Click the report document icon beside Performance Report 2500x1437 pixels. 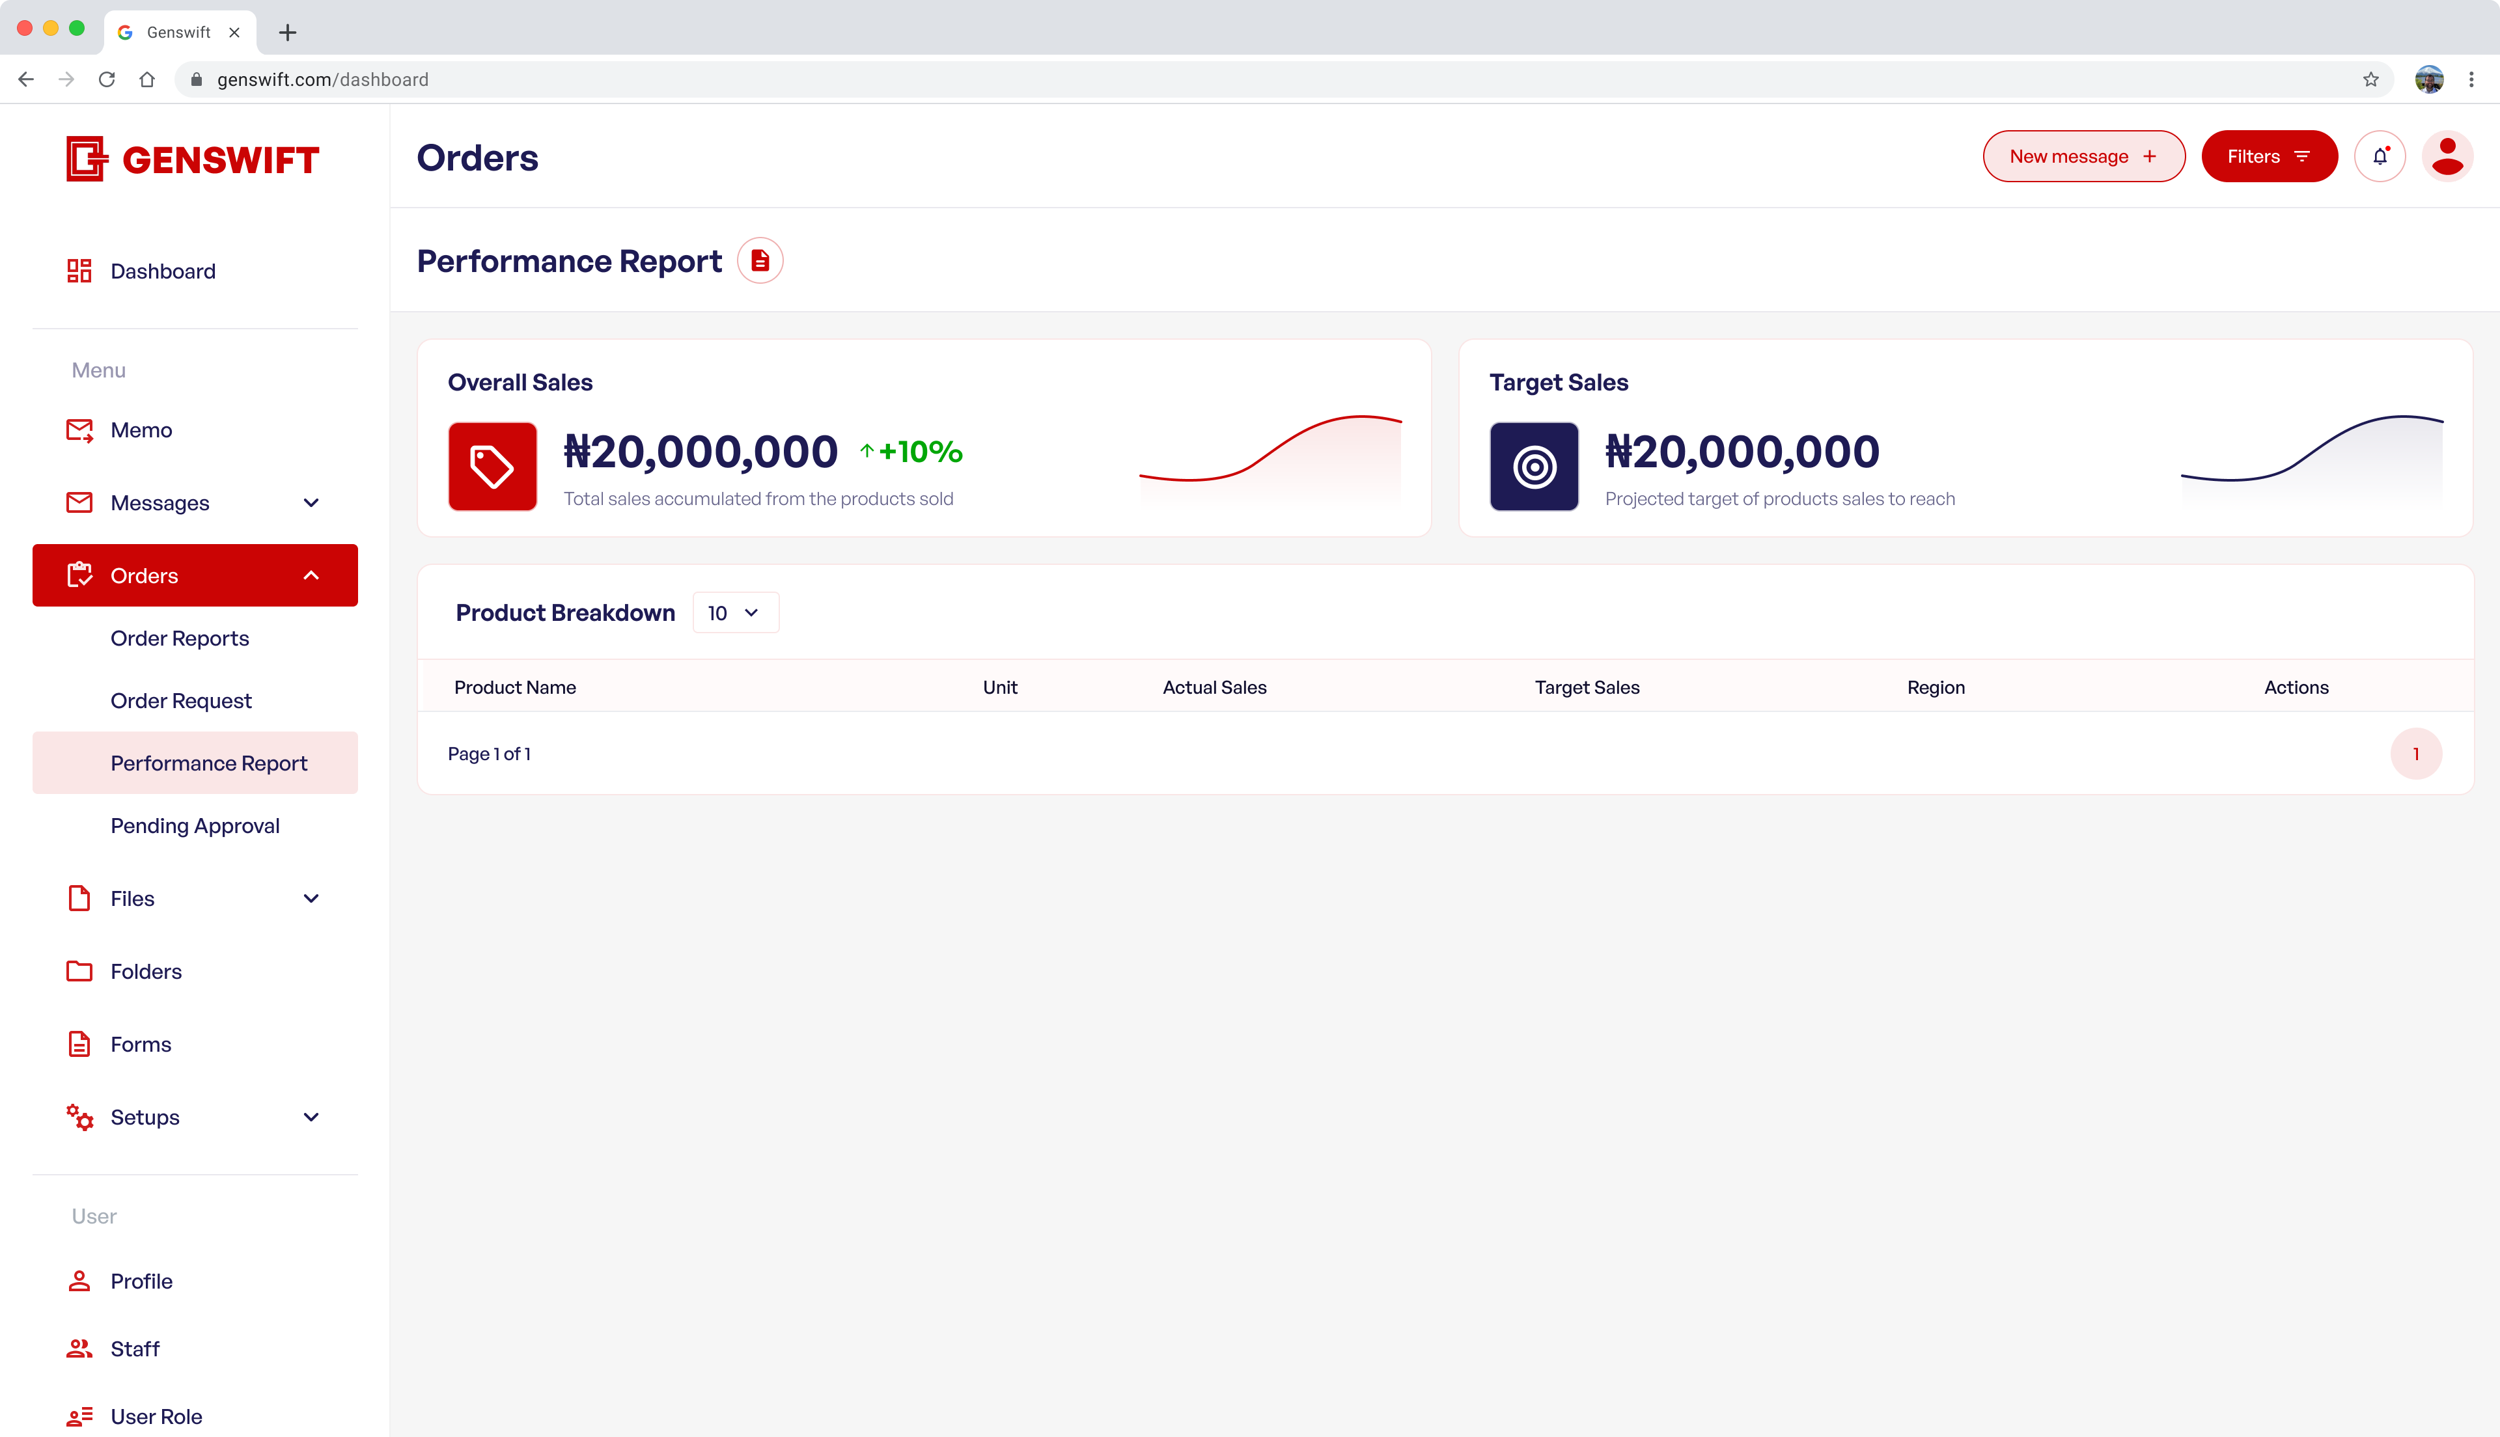click(x=760, y=260)
